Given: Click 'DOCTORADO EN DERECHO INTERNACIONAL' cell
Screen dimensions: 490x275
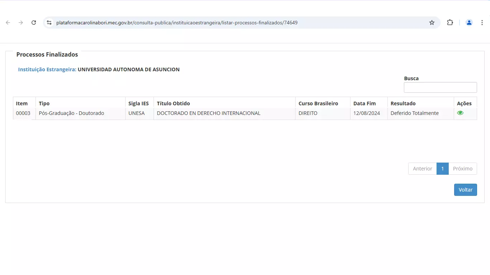Looking at the screenshot, I should click(225, 114).
